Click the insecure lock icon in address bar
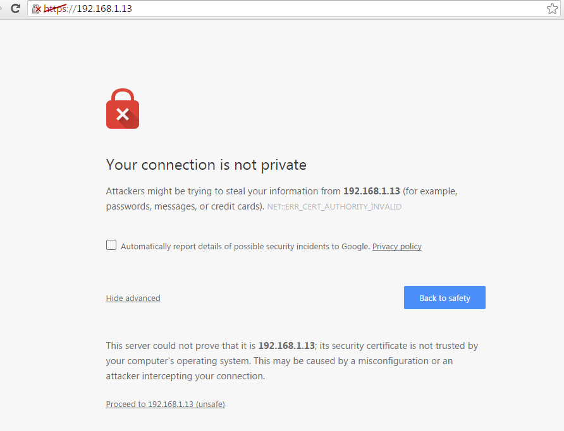This screenshot has height=431, width=564. [x=37, y=9]
